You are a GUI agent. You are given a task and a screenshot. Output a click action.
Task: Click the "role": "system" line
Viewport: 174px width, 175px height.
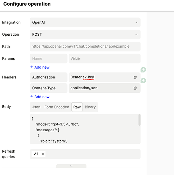click(x=54, y=141)
